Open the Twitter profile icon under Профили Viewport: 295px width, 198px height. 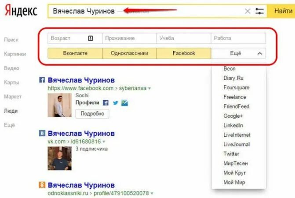coord(115,103)
